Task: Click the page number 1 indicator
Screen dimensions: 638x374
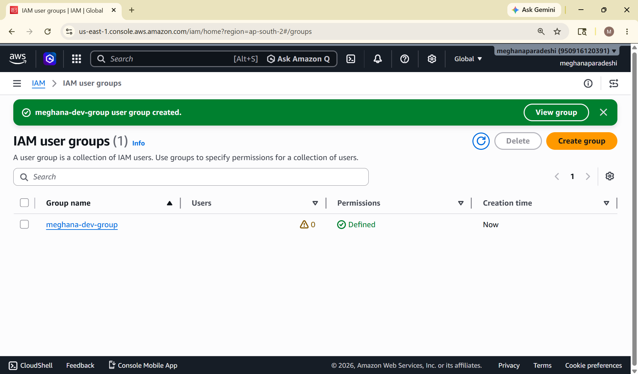Action: click(x=572, y=176)
